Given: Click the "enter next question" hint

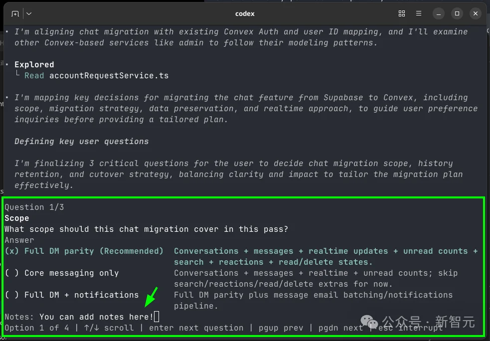Looking at the screenshot, I should [x=196, y=328].
